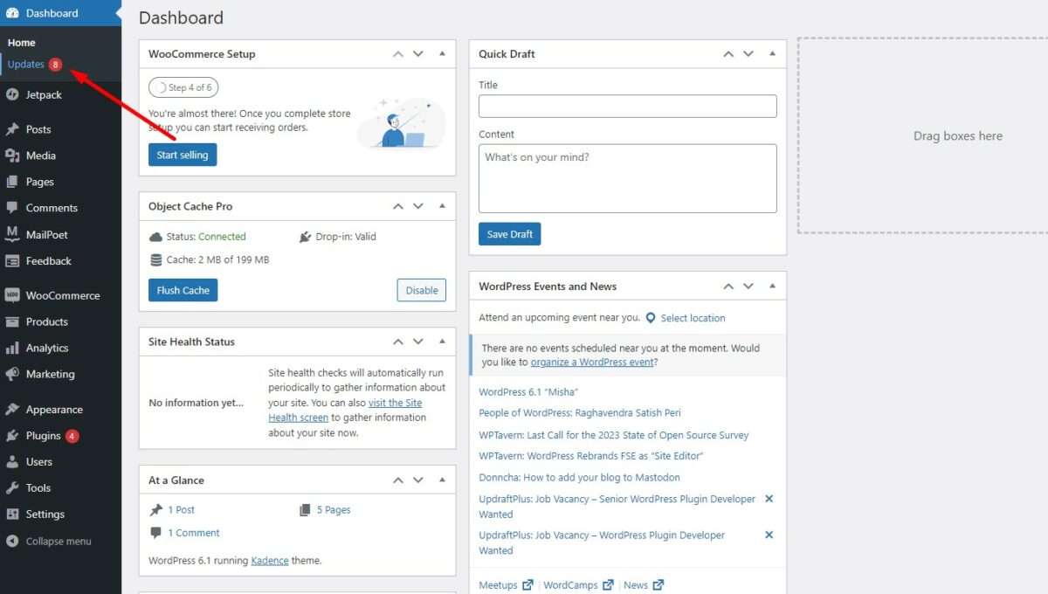The height and width of the screenshot is (594, 1048).
Task: Move the Site Health Status box up
Action: [x=398, y=342]
